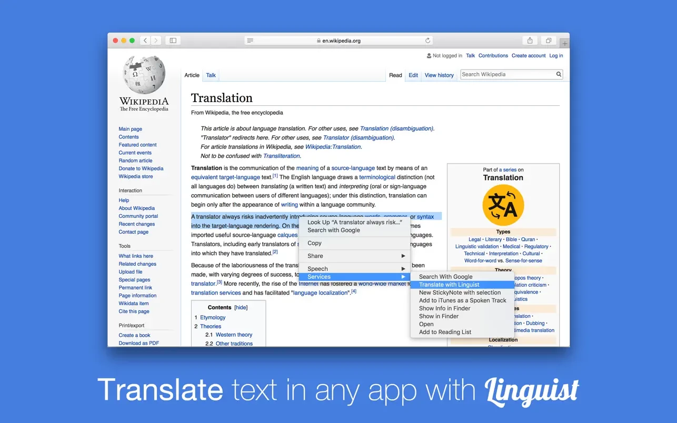Screen dimensions: 677x423
Task: Click Safari's forward navigation arrow
Action: pyautogui.click(x=156, y=41)
